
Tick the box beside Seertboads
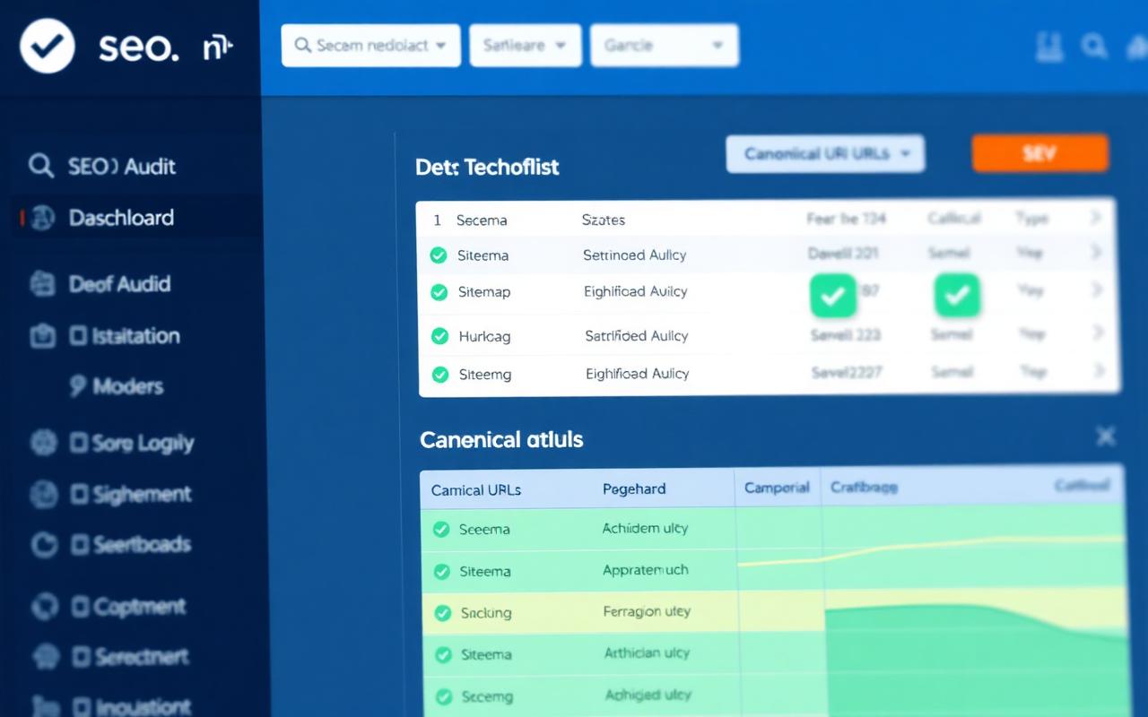[78, 544]
